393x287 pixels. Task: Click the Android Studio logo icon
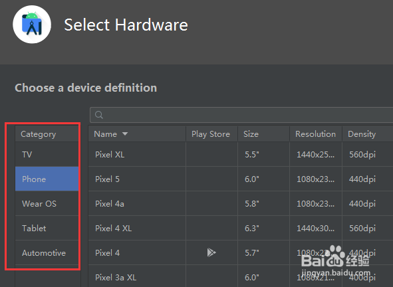point(32,25)
